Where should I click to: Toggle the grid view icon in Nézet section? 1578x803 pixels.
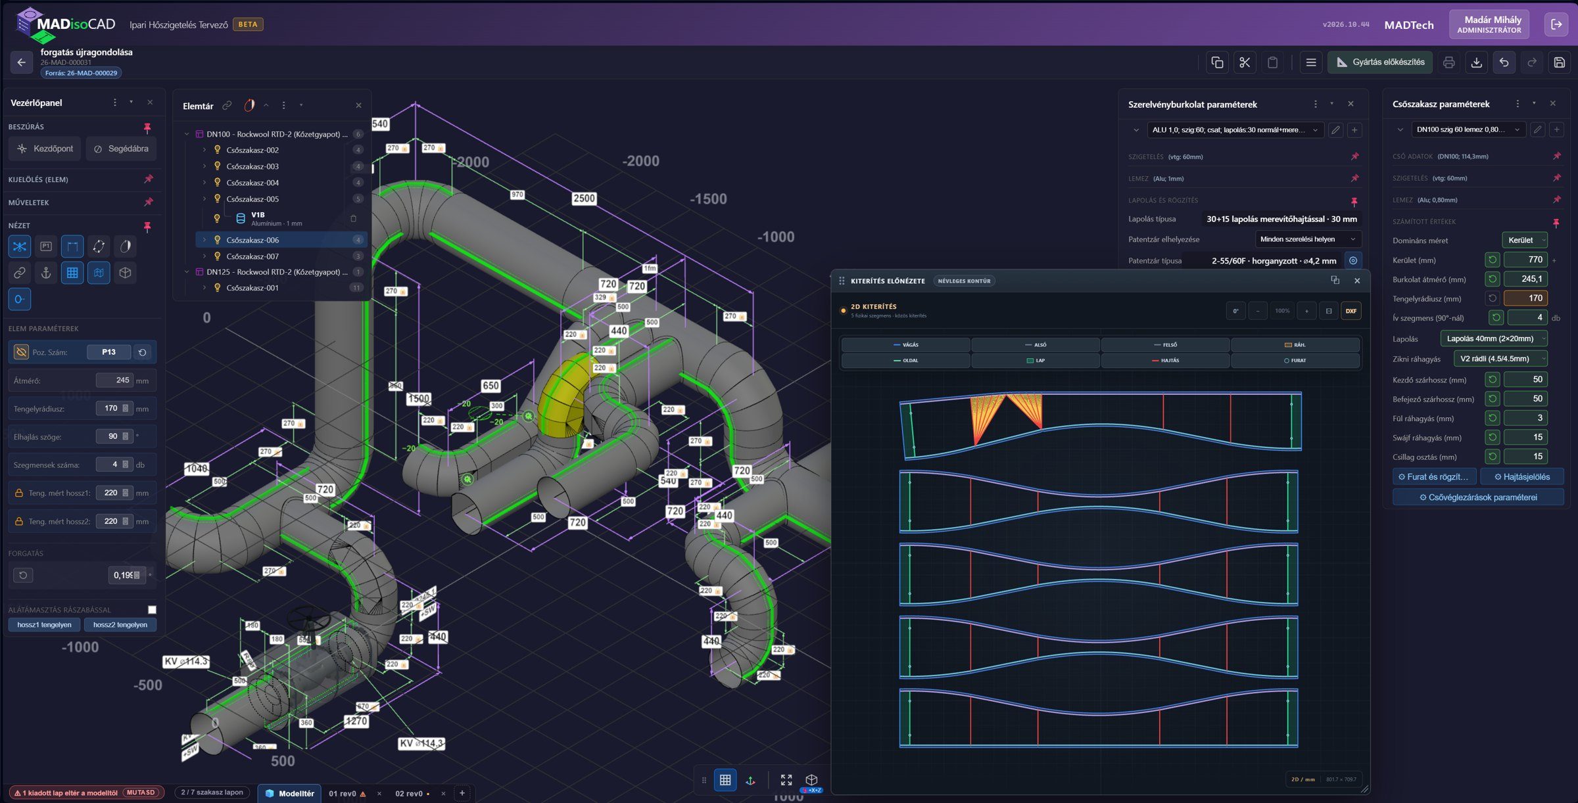coord(72,273)
